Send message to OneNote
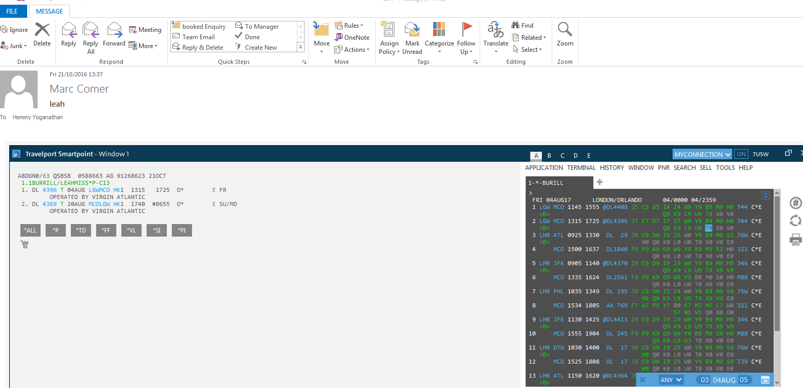This screenshot has width=803, height=388. (352, 38)
